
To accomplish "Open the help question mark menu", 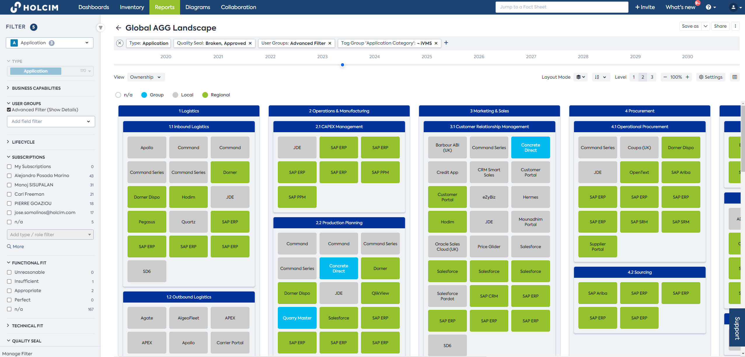I will tap(711, 7).
